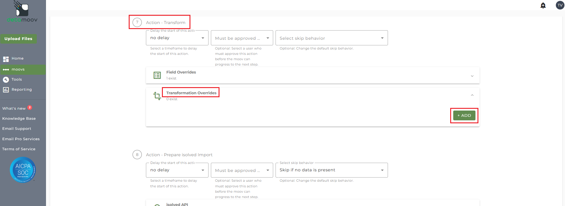Viewport: 565px width, 206px height.
Task: Open delay dropdown for Action Transform
Action: [x=177, y=38]
